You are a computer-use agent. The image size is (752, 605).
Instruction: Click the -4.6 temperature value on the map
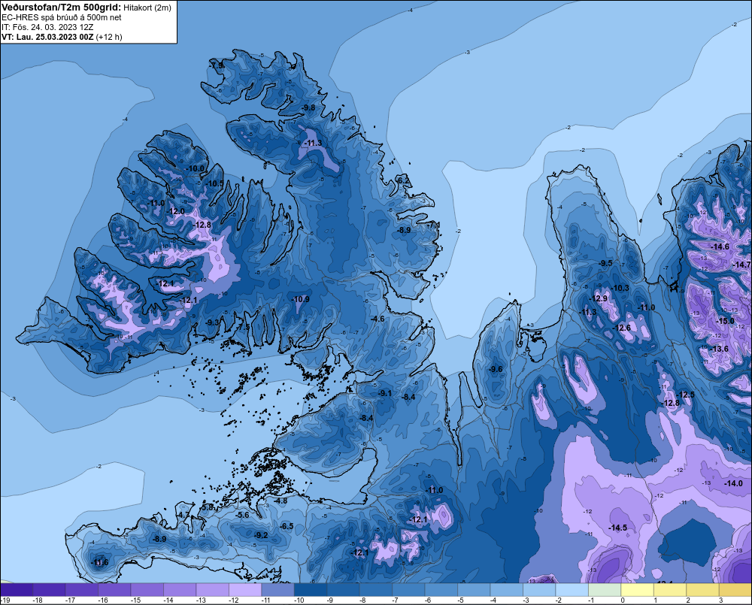pyautogui.click(x=378, y=319)
